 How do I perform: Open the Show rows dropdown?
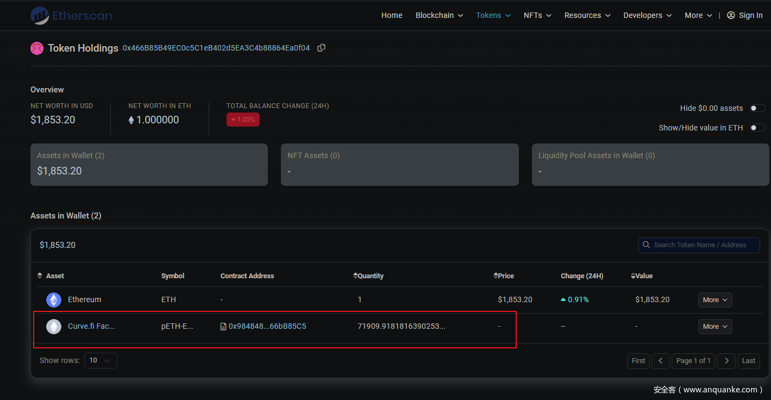pos(101,360)
